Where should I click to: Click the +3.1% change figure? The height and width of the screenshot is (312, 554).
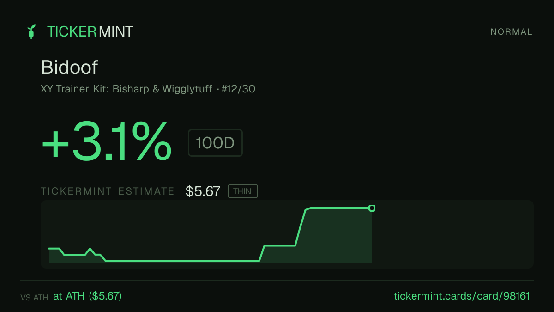pyautogui.click(x=107, y=141)
